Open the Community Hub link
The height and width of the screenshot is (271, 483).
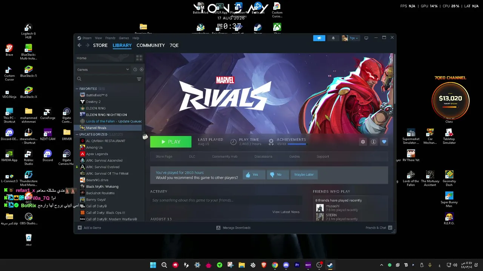[225, 157]
